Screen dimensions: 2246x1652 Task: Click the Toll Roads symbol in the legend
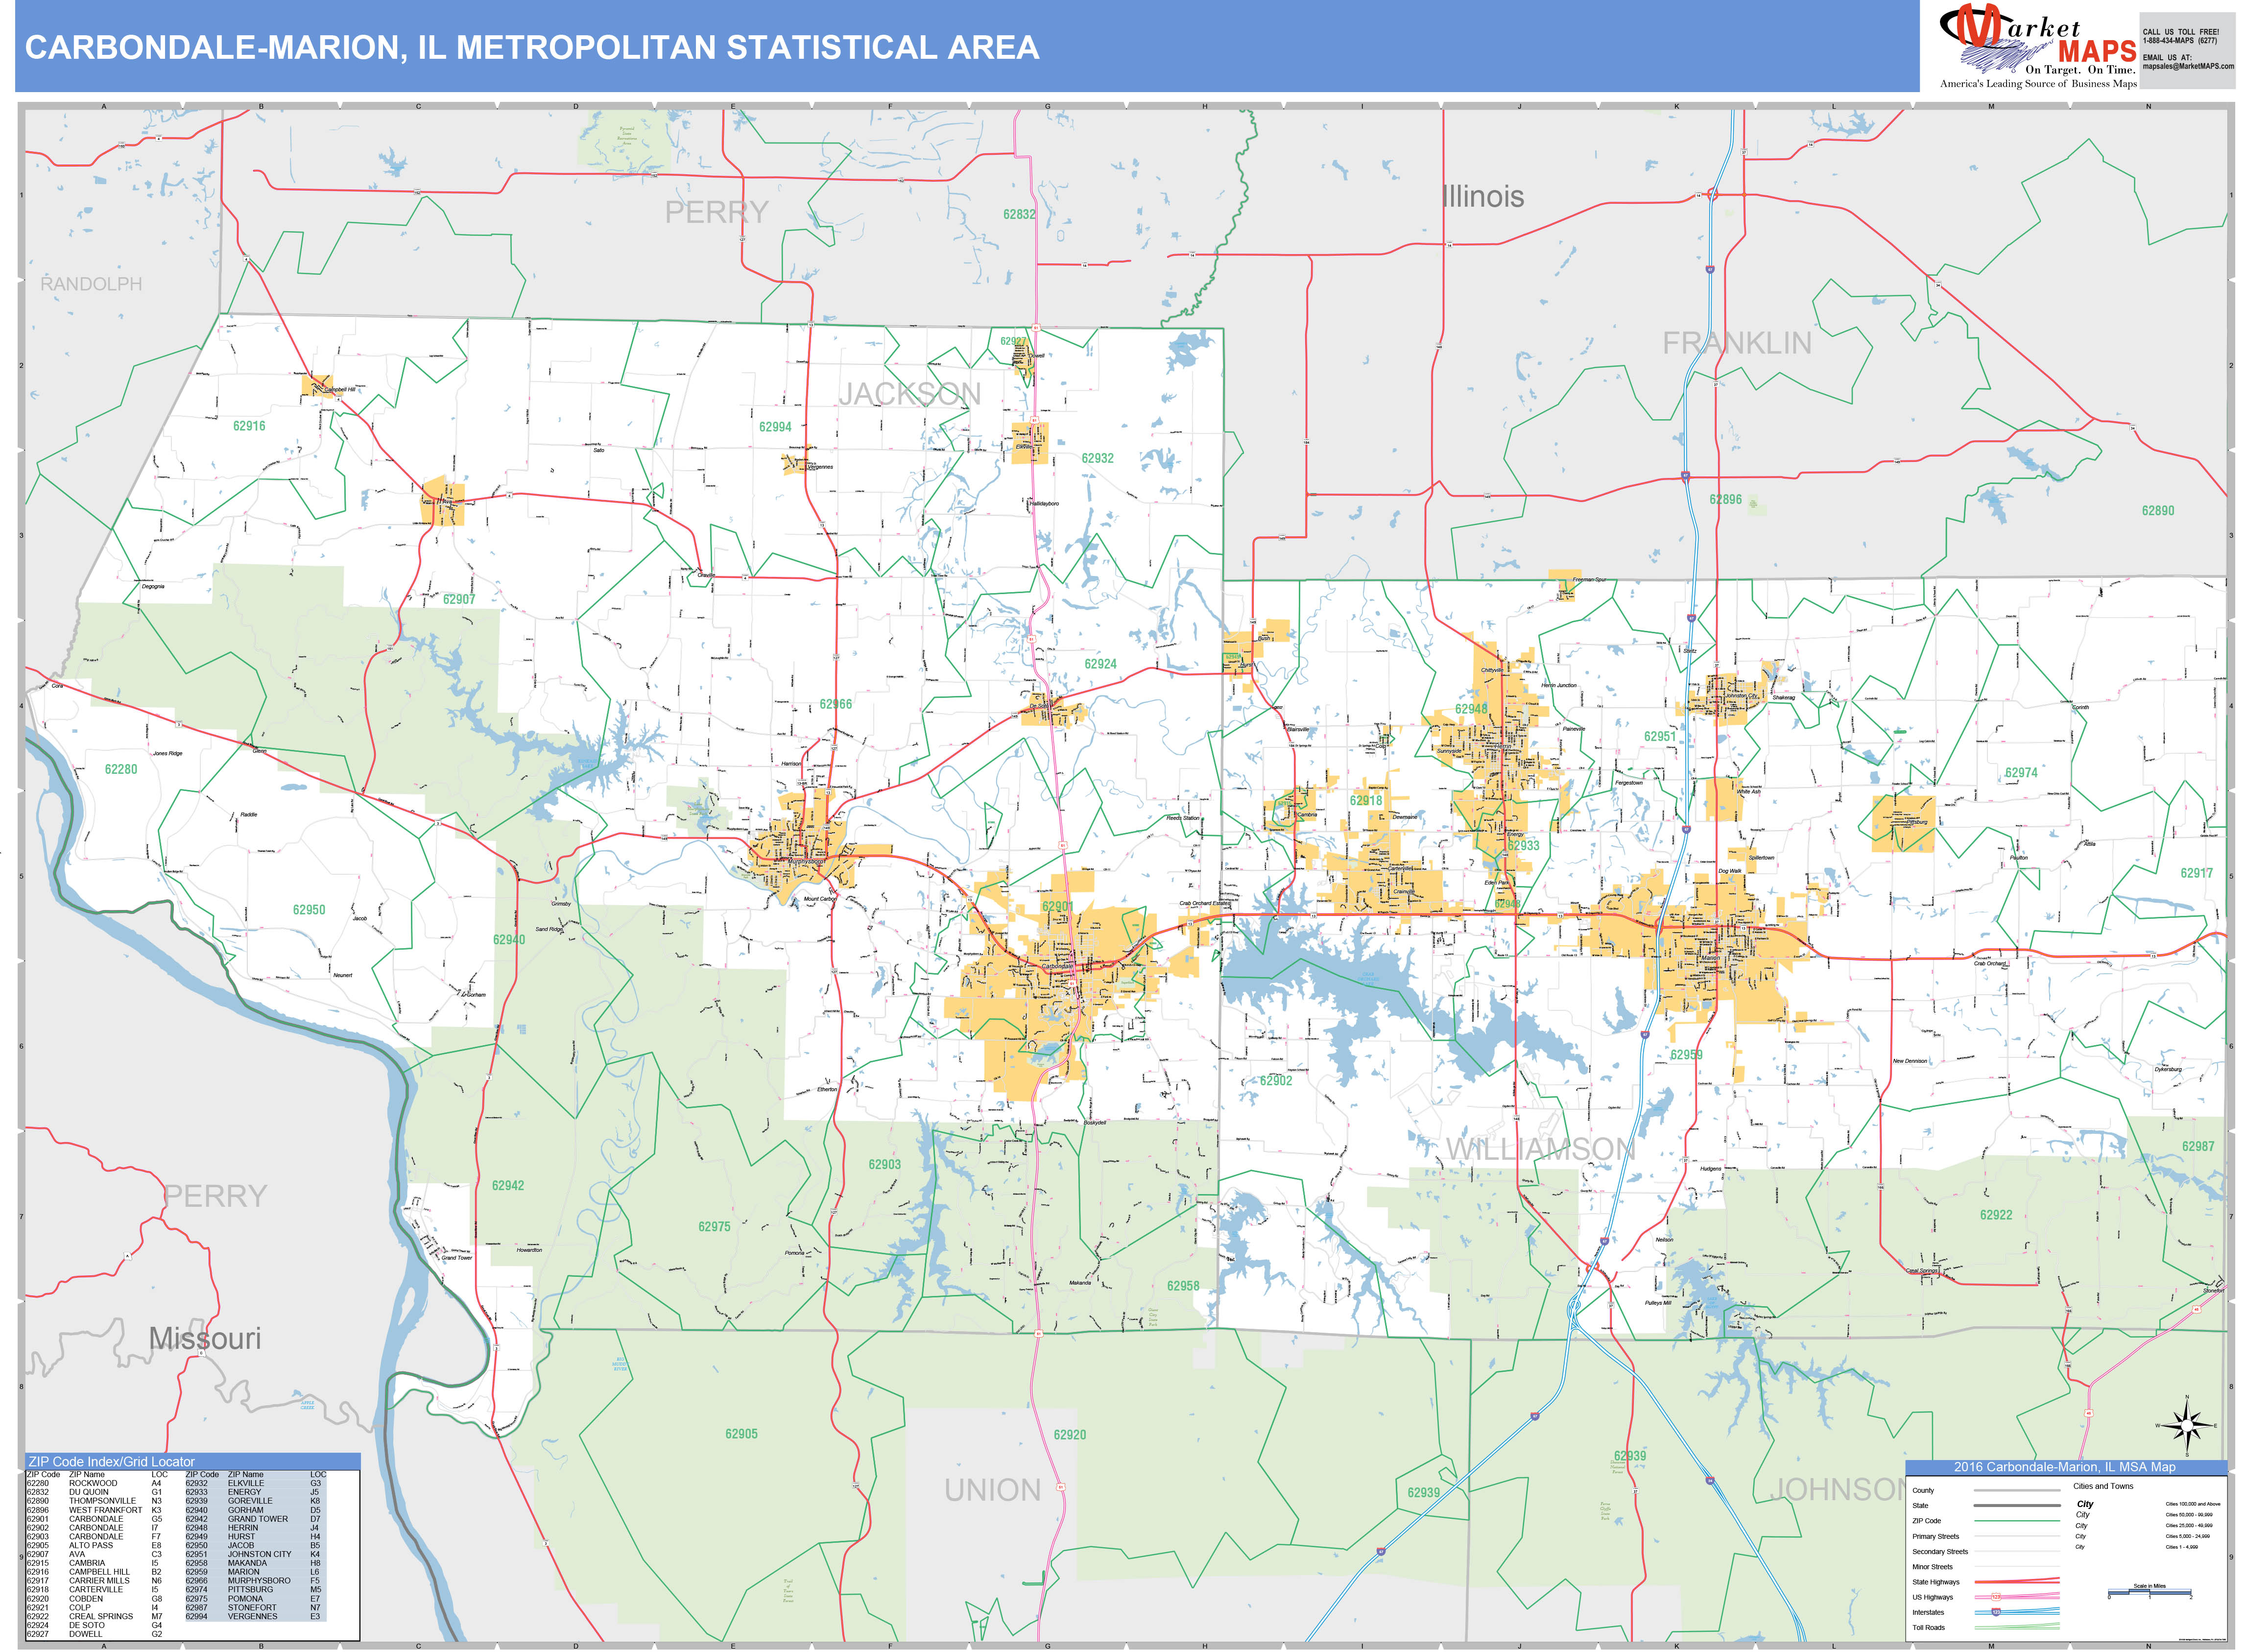[2018, 1628]
